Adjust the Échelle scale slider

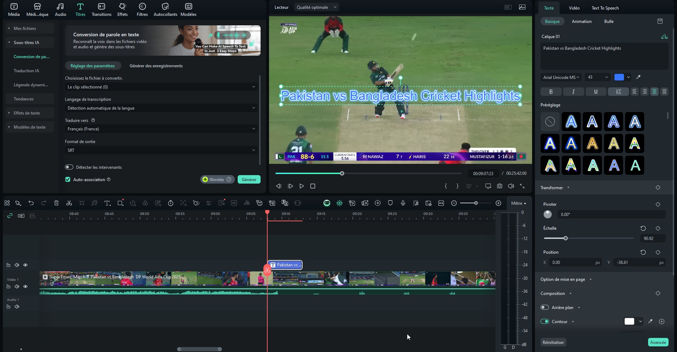click(x=566, y=238)
